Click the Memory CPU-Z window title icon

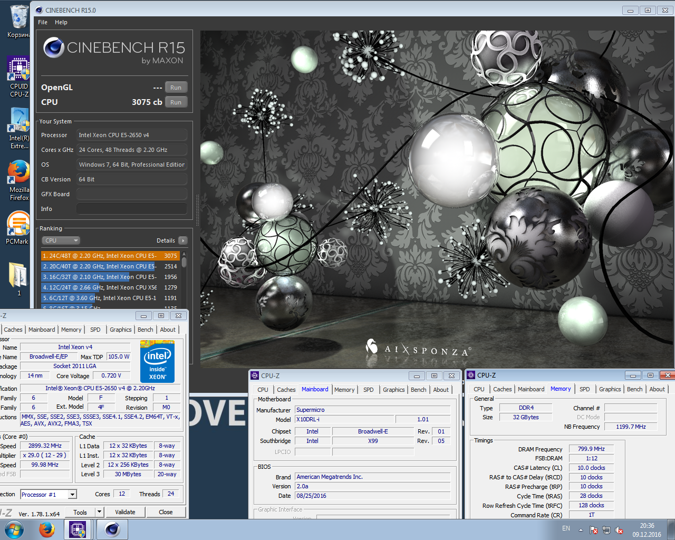tap(471, 375)
